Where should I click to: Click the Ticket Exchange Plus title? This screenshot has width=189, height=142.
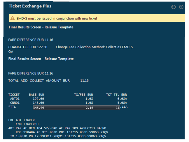(30, 6)
